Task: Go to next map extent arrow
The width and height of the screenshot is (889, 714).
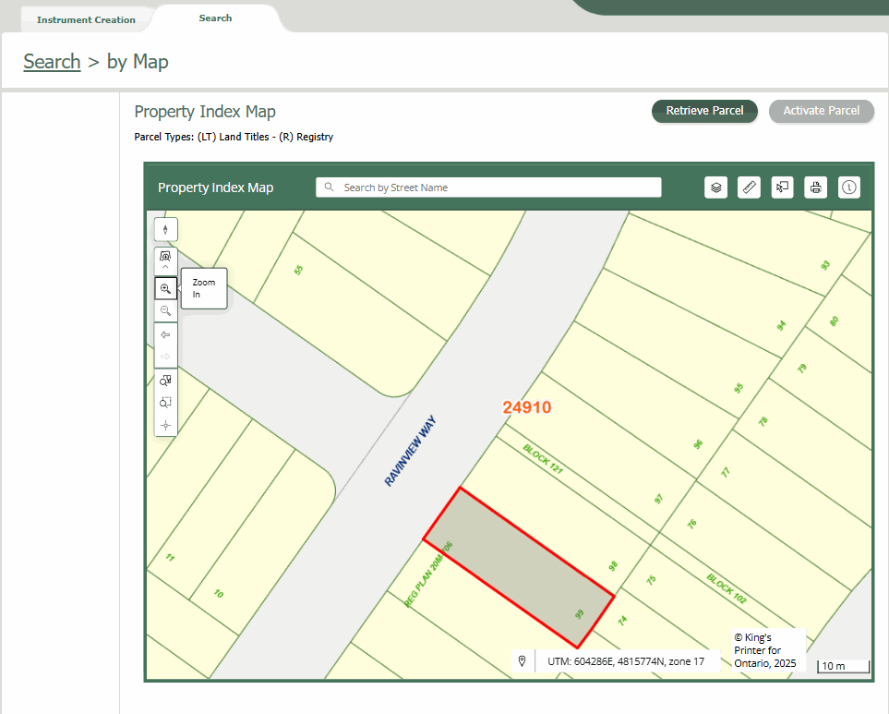Action: click(165, 357)
